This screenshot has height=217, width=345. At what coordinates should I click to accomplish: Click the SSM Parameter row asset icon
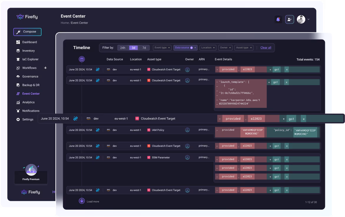(x=149, y=157)
